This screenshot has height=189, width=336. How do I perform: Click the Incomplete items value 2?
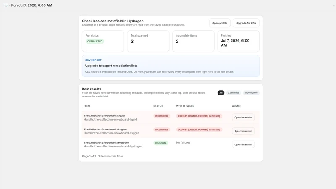pos(177,41)
